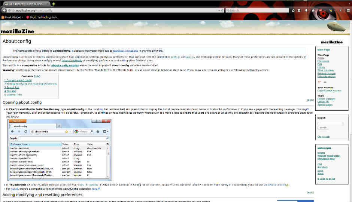Go to the home page icon
This screenshot has height=202, width=352.
pyautogui.click(x=313, y=10)
